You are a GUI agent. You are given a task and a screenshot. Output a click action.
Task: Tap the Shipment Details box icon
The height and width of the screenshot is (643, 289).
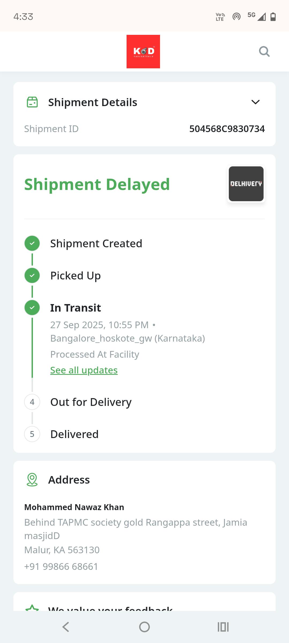[x=32, y=102]
